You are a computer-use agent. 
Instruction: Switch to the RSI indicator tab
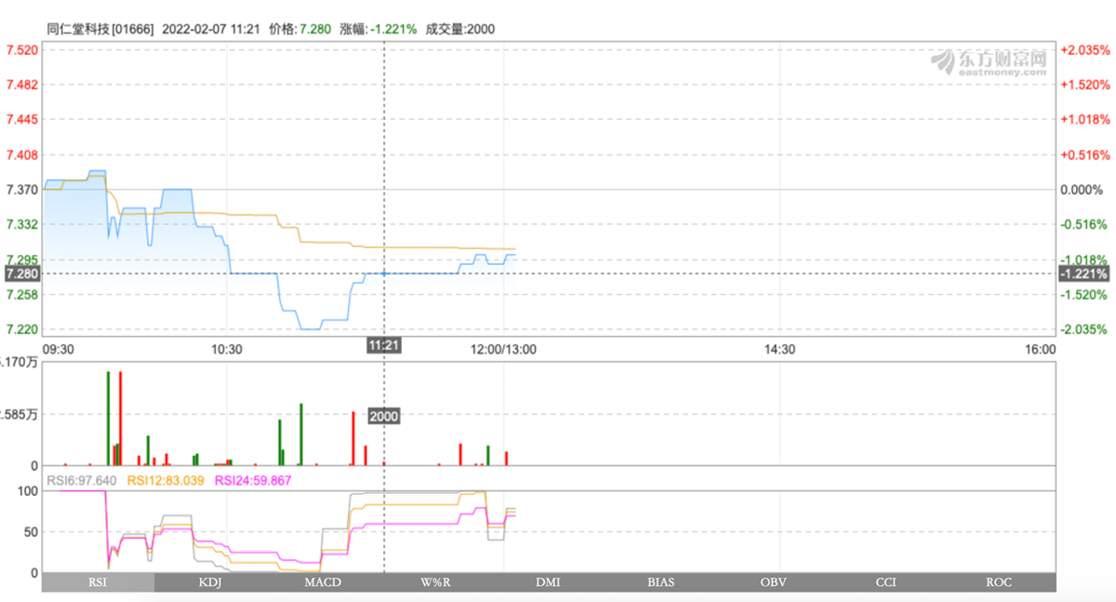(x=98, y=582)
